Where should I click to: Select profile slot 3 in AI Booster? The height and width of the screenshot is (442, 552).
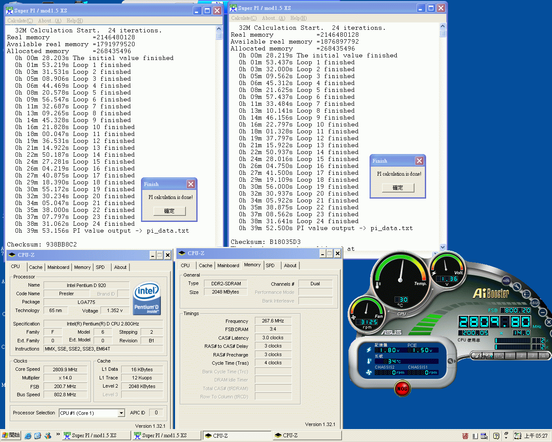pos(533,356)
